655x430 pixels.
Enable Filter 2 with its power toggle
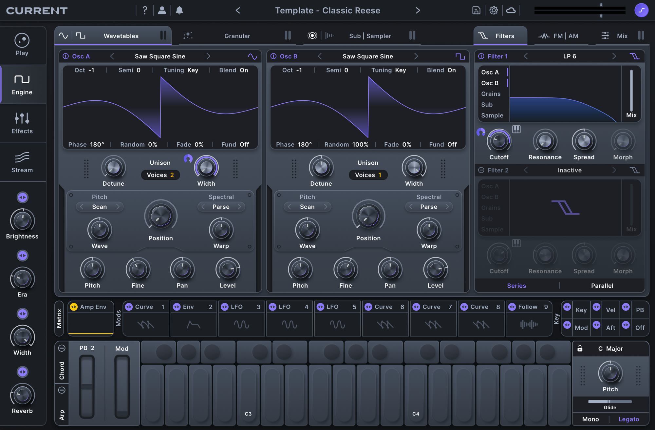pos(481,170)
